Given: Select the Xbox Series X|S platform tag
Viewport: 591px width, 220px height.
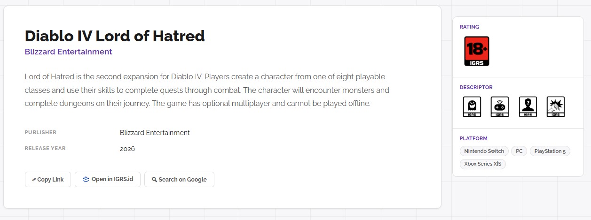Looking at the screenshot, I should coord(482,164).
